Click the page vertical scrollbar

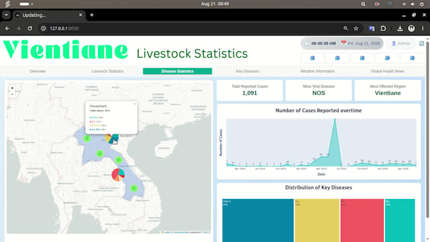point(427,129)
